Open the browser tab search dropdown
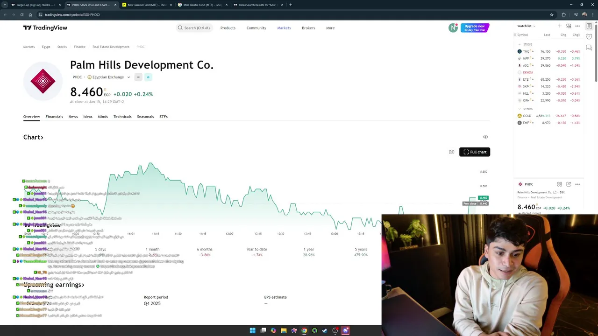 [x=5, y=5]
